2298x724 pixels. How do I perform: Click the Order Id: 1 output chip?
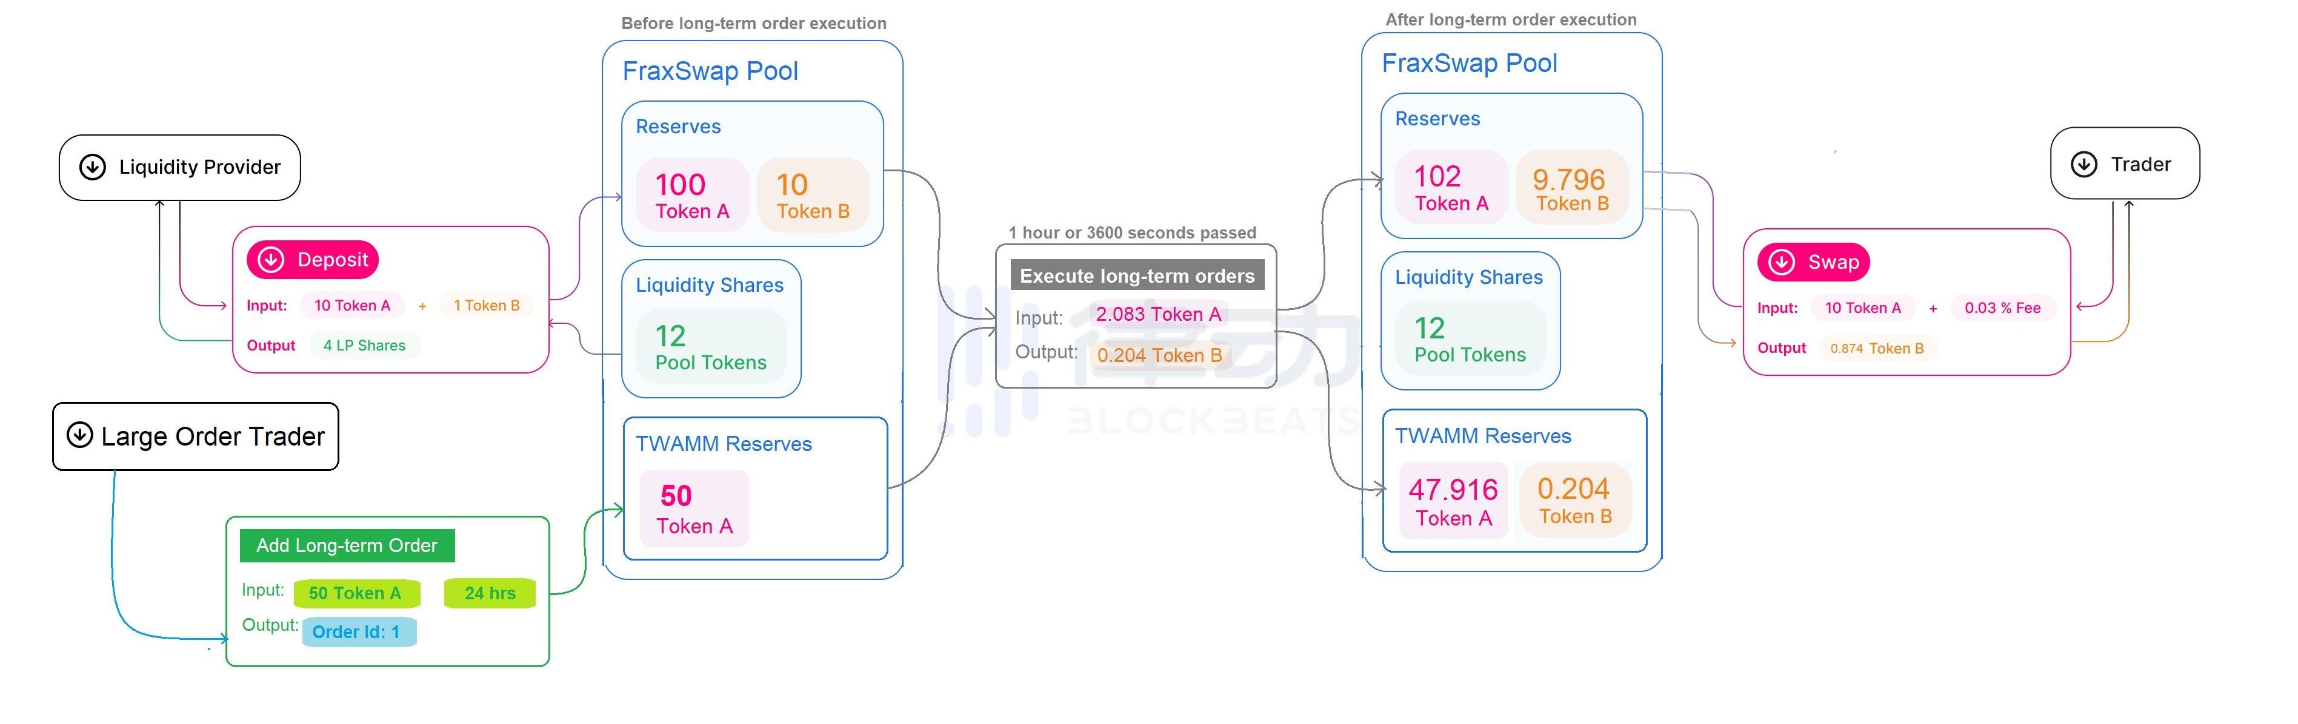(x=357, y=632)
